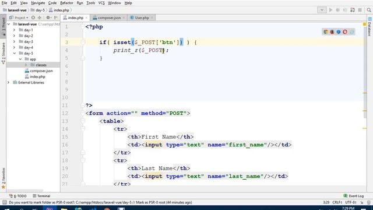
Task: Open the File menu
Action: [x=4, y=3]
